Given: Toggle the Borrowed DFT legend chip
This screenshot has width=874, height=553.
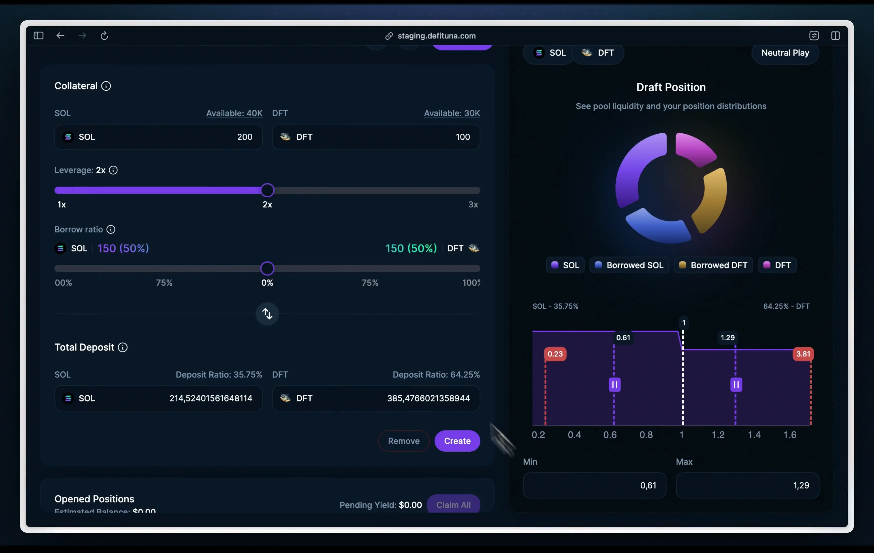Looking at the screenshot, I should (x=713, y=265).
